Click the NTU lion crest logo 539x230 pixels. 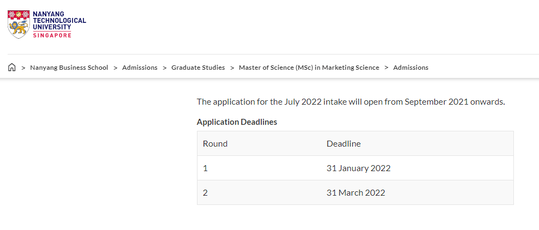19,24
